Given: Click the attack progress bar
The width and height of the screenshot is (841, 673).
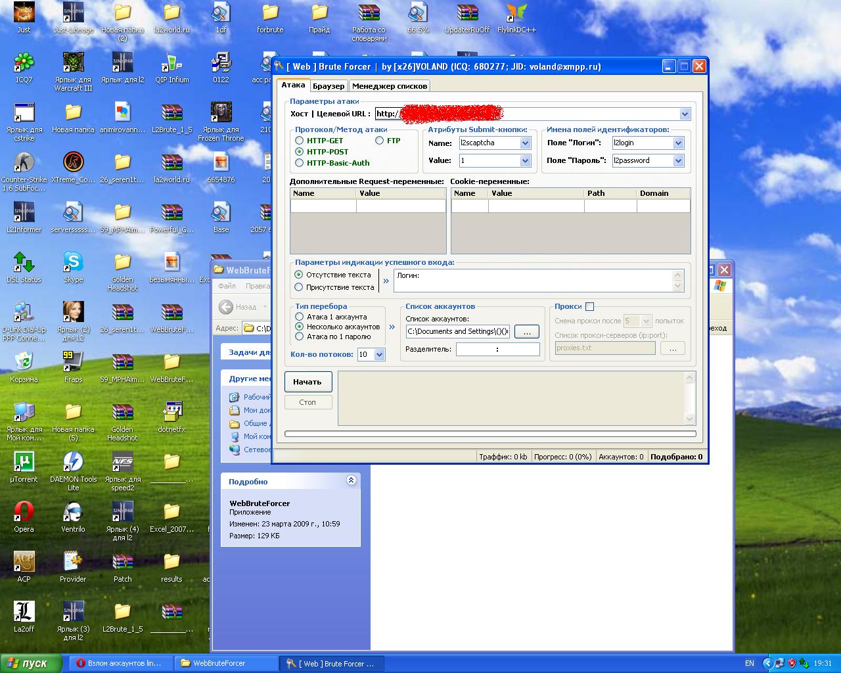Looking at the screenshot, I should click(490, 434).
